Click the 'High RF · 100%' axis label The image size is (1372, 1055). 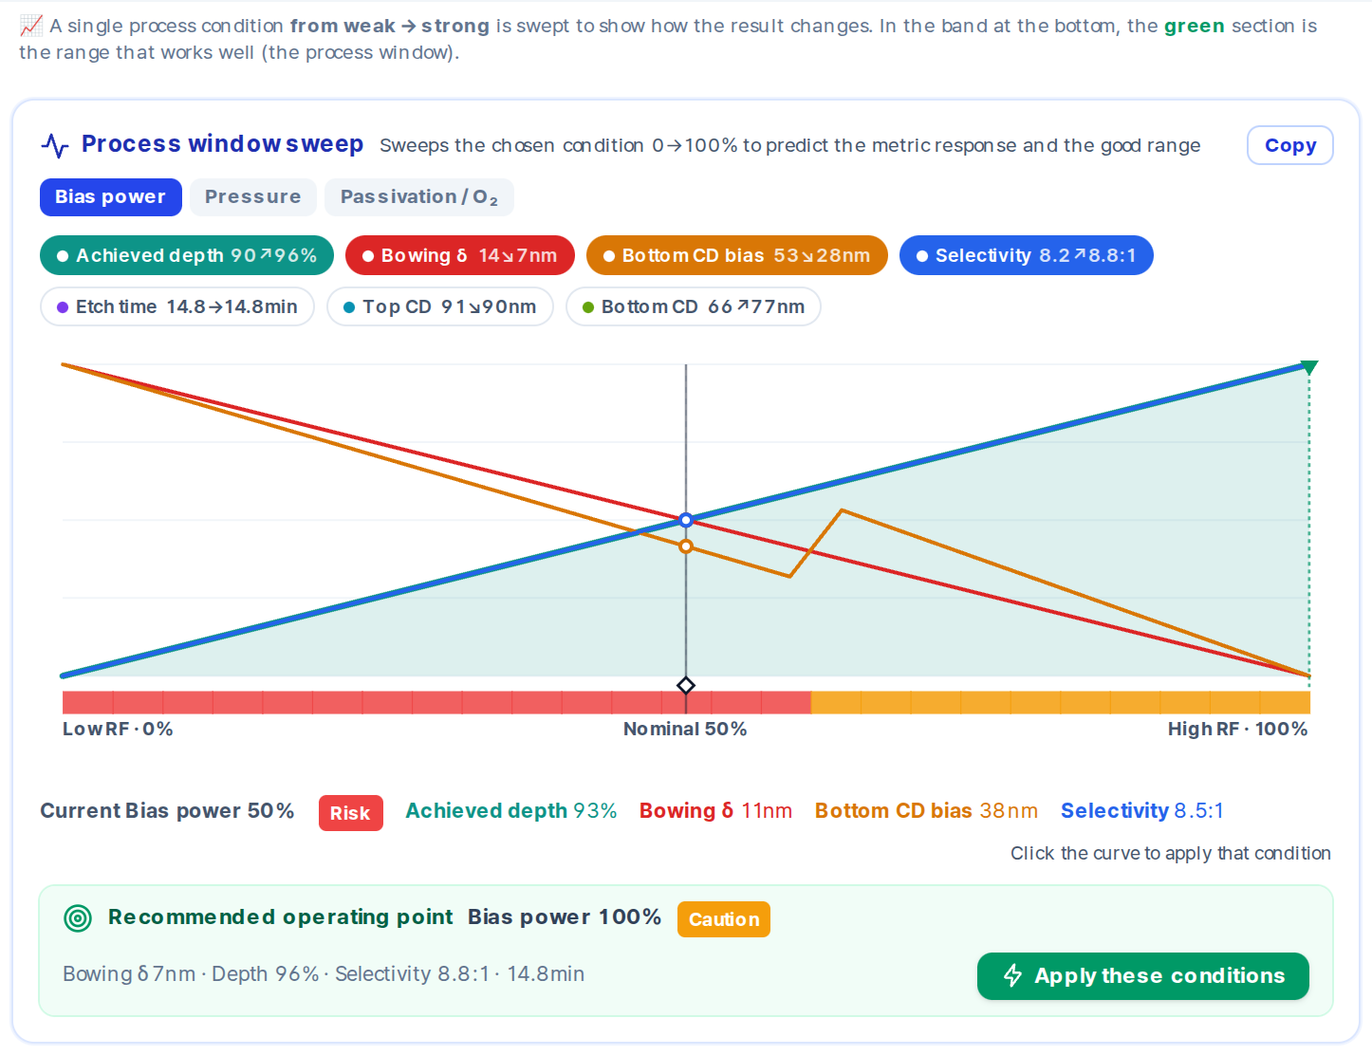(x=1238, y=730)
